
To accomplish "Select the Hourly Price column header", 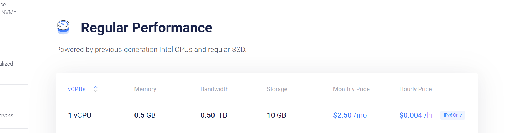I will [x=415, y=89].
